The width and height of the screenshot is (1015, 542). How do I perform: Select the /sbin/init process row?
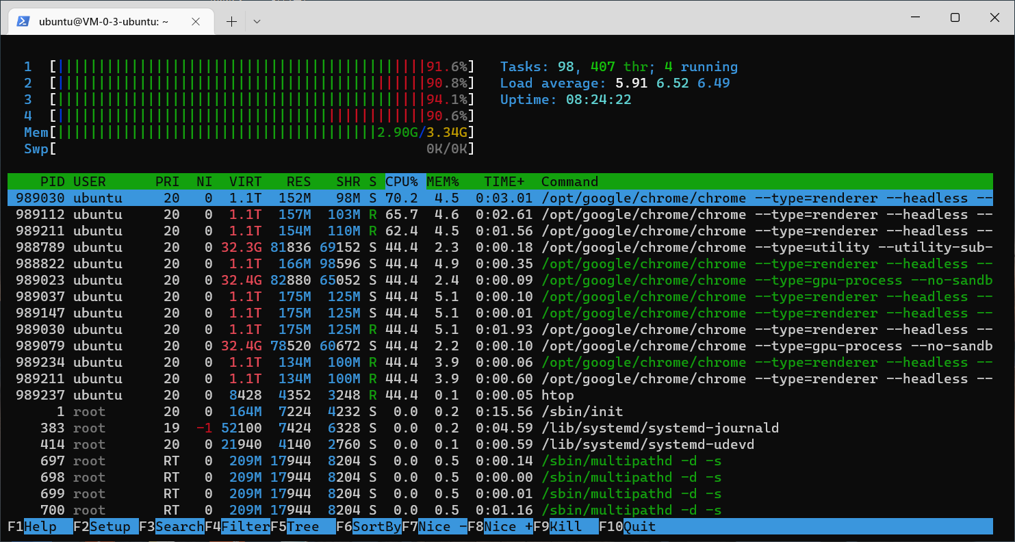[x=500, y=411]
